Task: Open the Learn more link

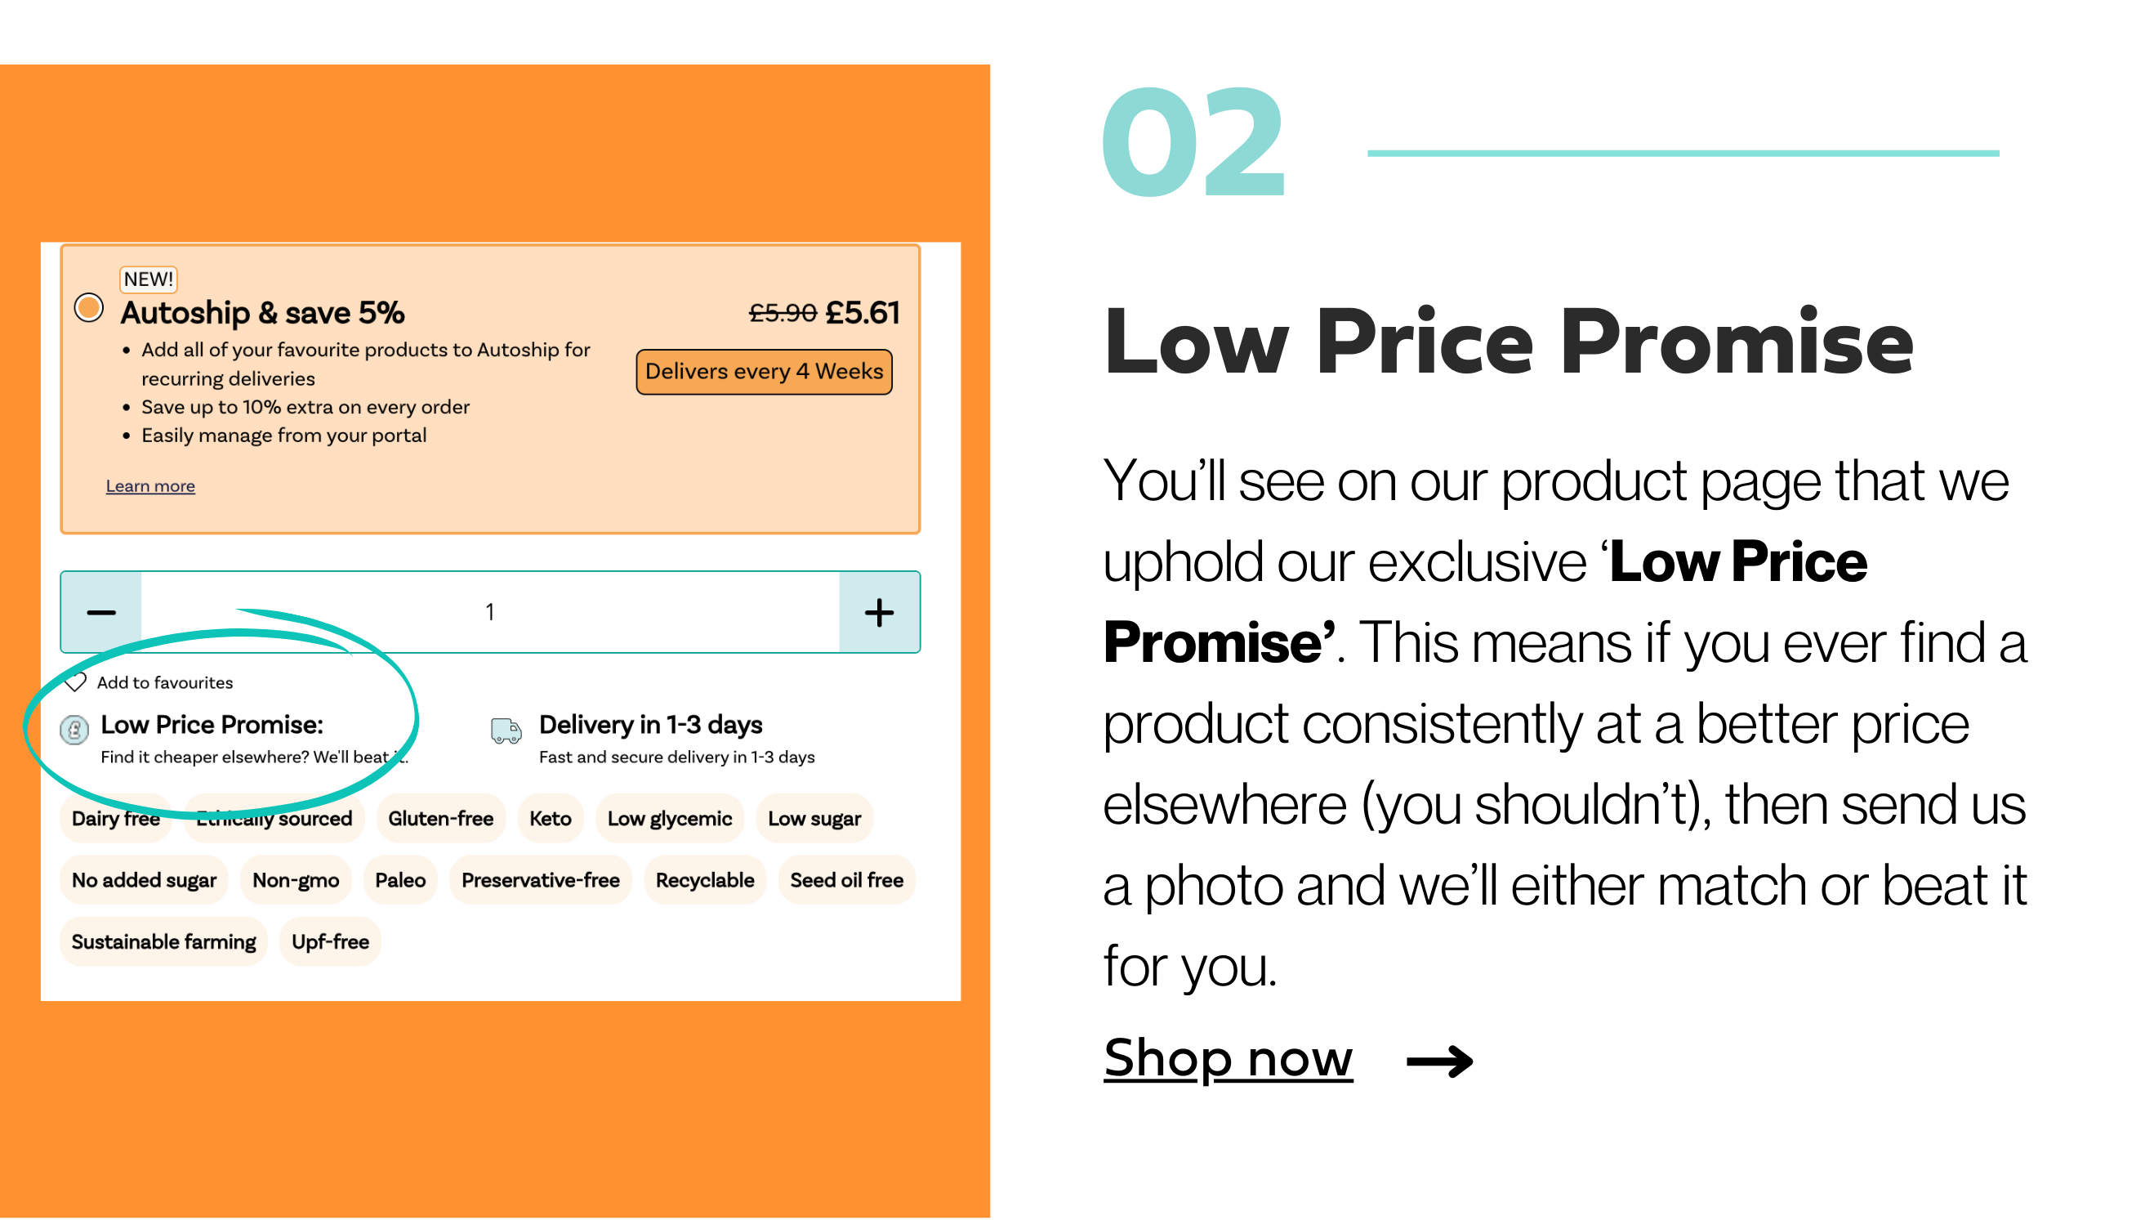Action: (151, 486)
